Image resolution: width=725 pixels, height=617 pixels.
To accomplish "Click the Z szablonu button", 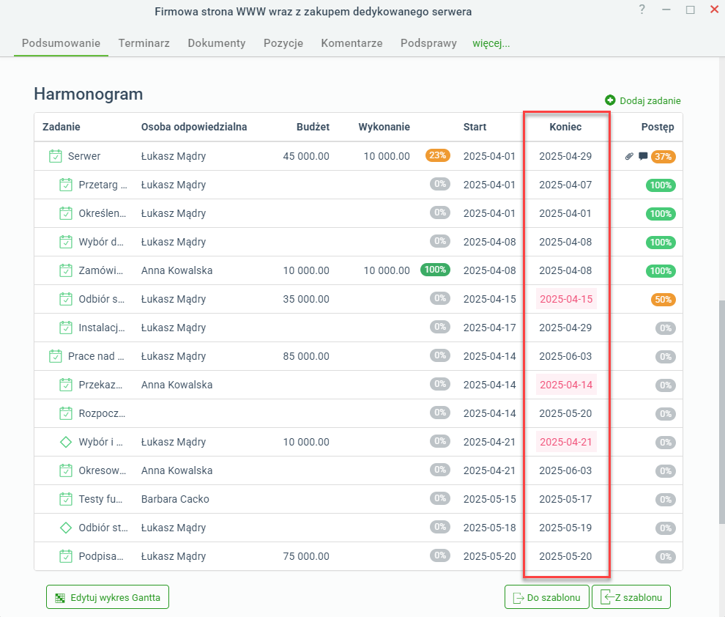I will pyautogui.click(x=631, y=597).
